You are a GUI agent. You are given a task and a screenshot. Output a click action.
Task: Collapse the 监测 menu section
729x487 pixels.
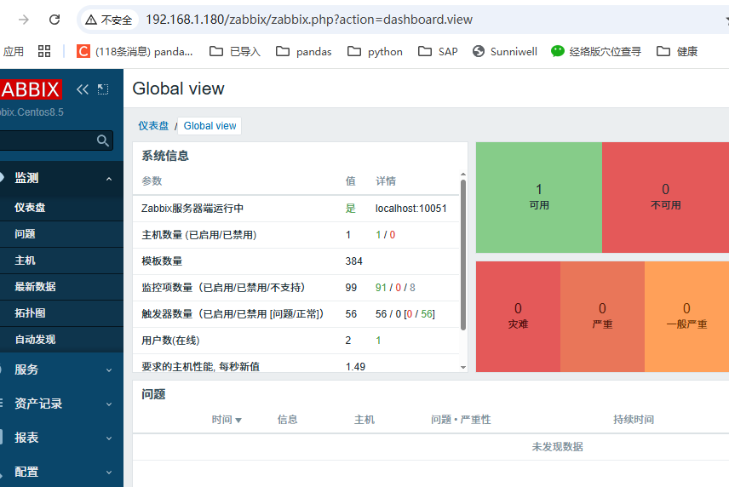[x=109, y=179]
